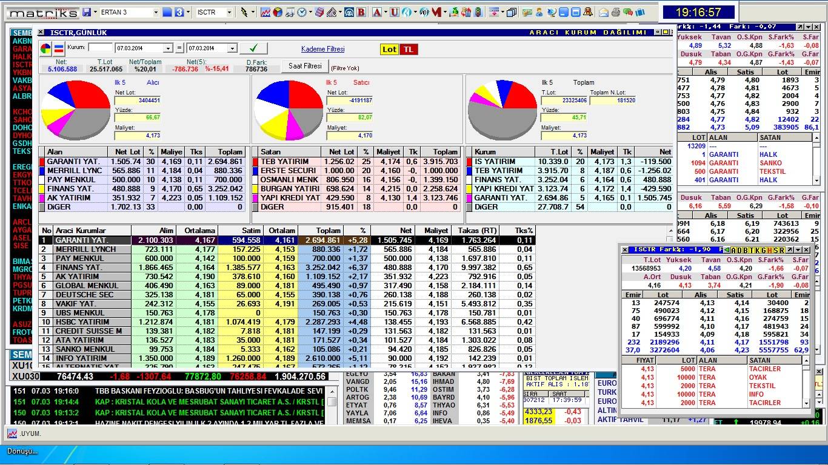Viewport: 828px width, 465px height.
Task: Switch the display unit to Lot
Action: click(x=389, y=49)
